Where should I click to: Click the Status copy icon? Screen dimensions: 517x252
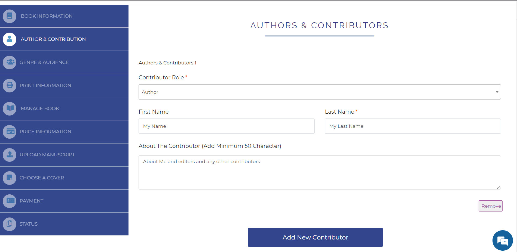(10, 224)
